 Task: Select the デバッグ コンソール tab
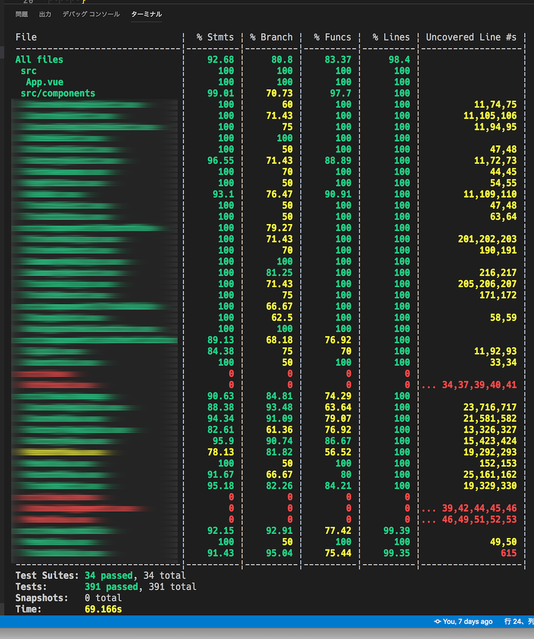coord(91,14)
